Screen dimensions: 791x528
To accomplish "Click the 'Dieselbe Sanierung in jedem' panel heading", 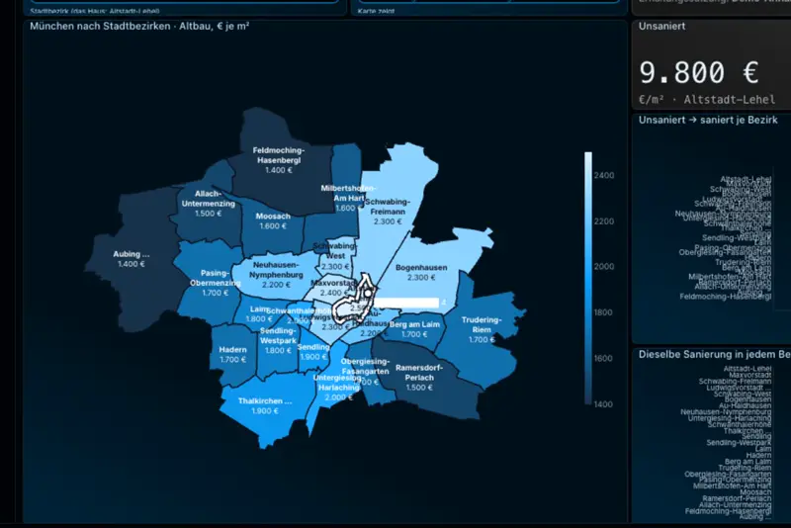I will (714, 354).
